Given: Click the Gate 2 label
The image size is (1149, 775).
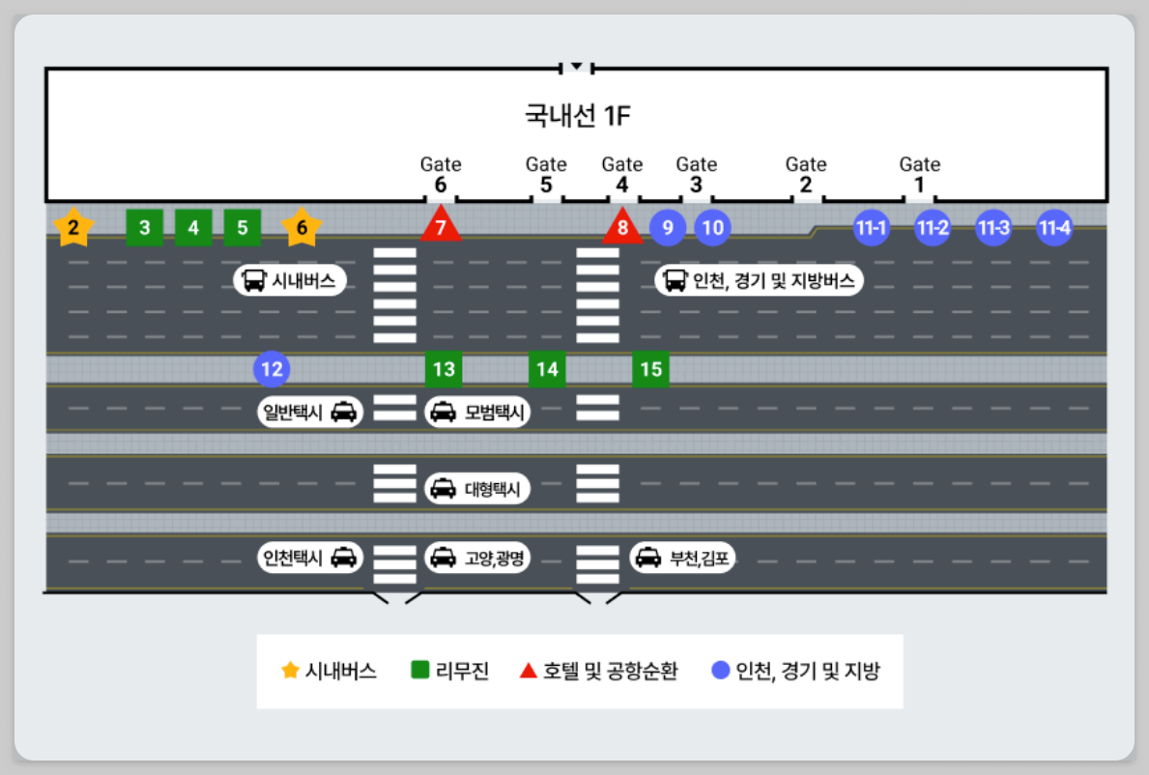Looking at the screenshot, I should 806,174.
